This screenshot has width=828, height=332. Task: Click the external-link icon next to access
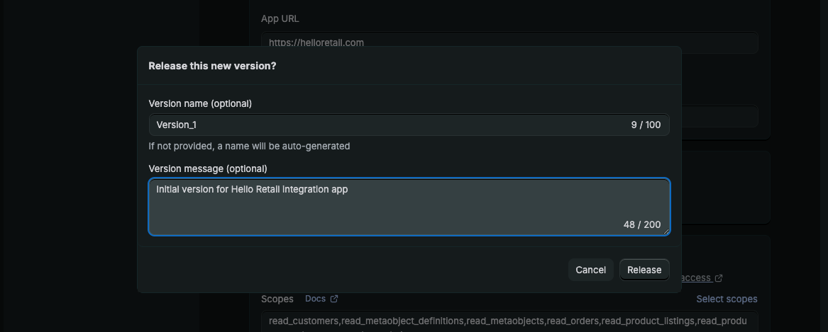click(719, 278)
